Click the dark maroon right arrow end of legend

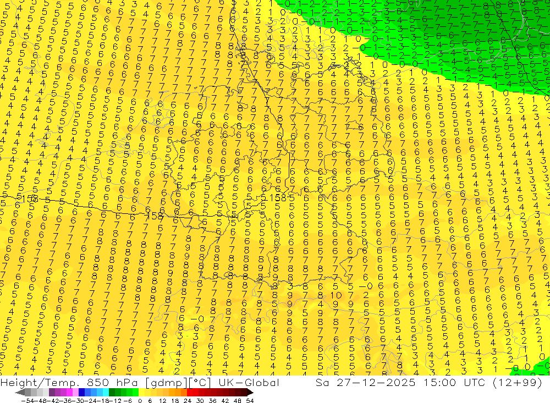tap(250, 393)
